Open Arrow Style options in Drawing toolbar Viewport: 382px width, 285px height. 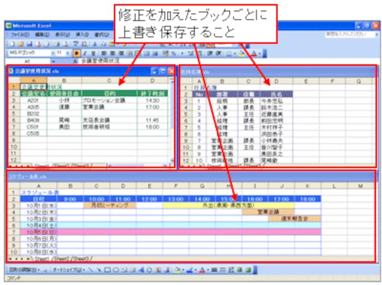[x=231, y=270]
